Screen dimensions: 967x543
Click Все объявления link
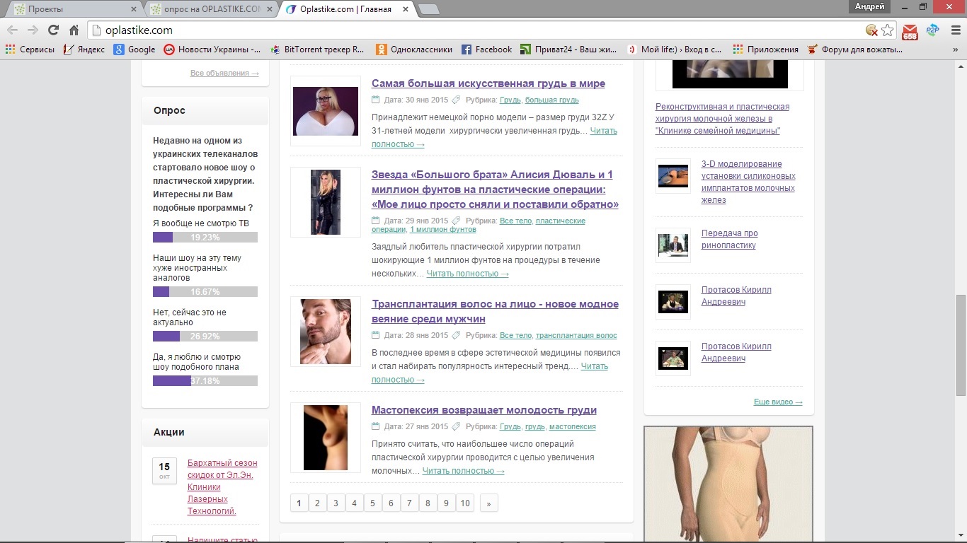click(224, 74)
